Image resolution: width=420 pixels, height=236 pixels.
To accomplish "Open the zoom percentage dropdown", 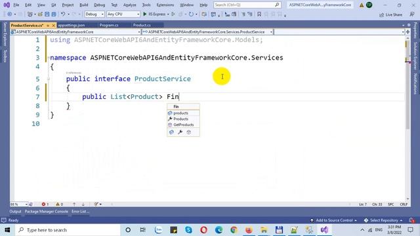I will point(19,204).
